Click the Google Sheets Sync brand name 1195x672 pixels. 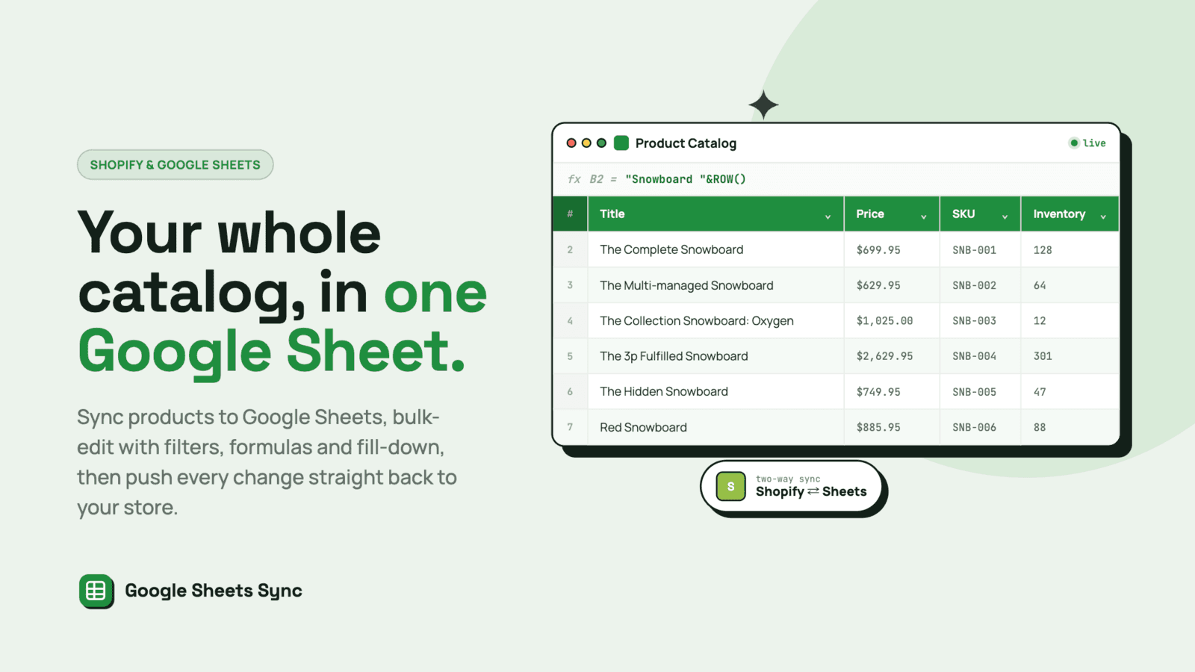pyautogui.click(x=214, y=591)
